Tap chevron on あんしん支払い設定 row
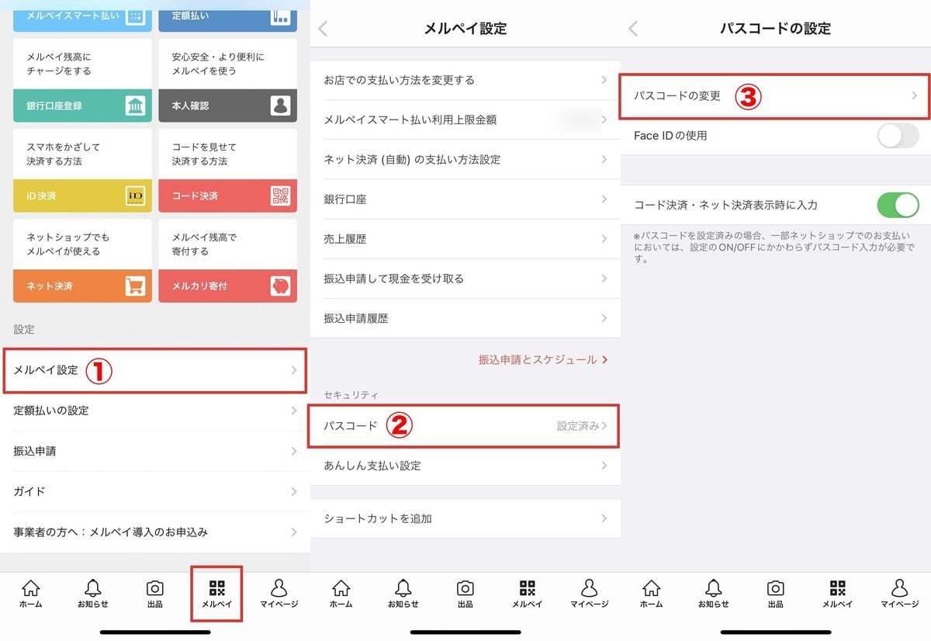 (604, 466)
